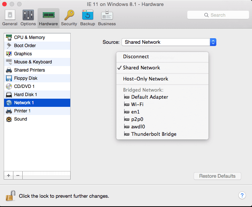This screenshot has width=252, height=207.
Task: Click the Source popup showing Shared Network
Action: coord(169,42)
